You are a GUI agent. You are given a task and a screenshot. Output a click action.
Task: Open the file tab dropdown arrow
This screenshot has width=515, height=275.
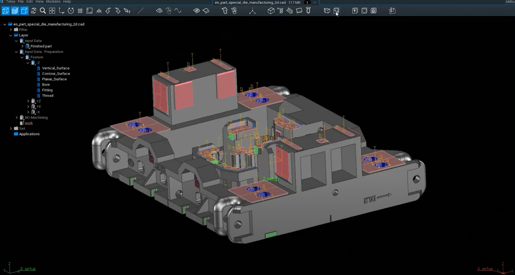pyautogui.click(x=314, y=3)
